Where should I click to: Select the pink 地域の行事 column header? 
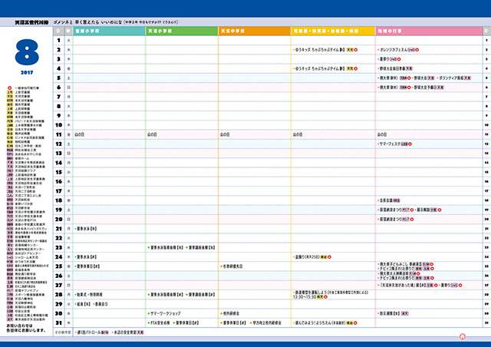[429, 31]
